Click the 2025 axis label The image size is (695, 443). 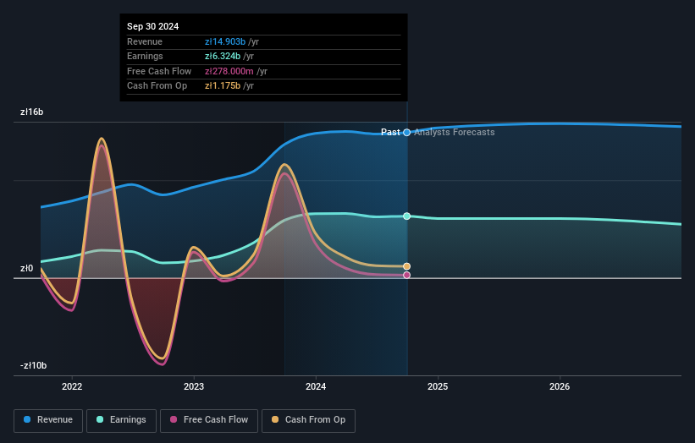click(438, 386)
